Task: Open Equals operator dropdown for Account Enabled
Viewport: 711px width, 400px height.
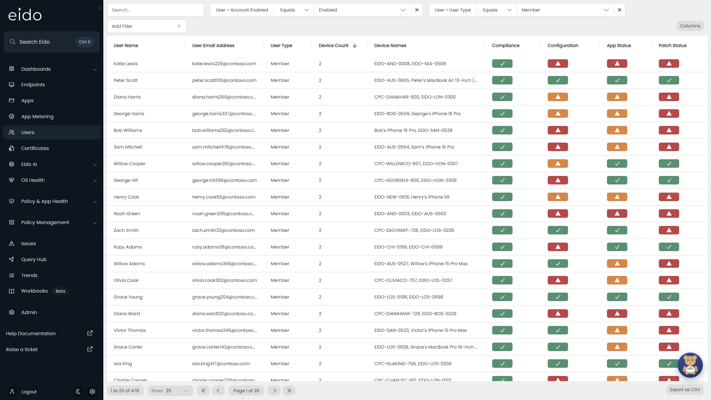Action: pyautogui.click(x=294, y=10)
